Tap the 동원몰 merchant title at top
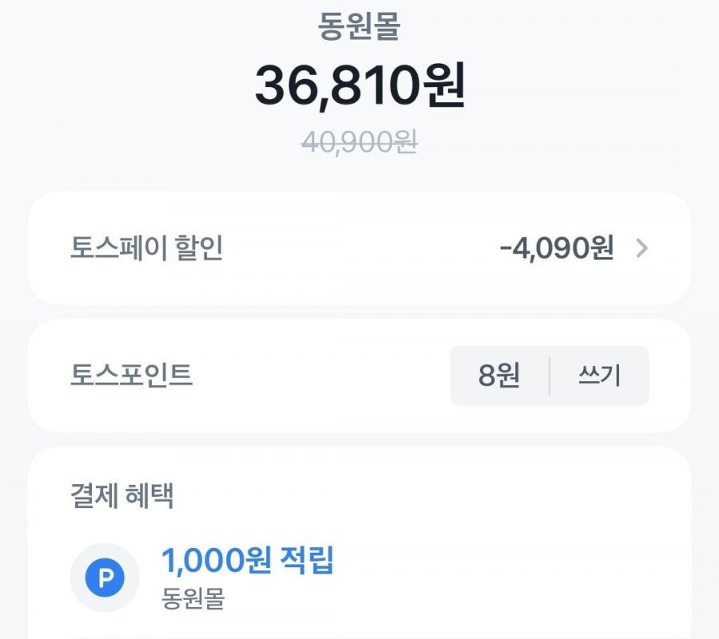The image size is (719, 639). [359, 26]
